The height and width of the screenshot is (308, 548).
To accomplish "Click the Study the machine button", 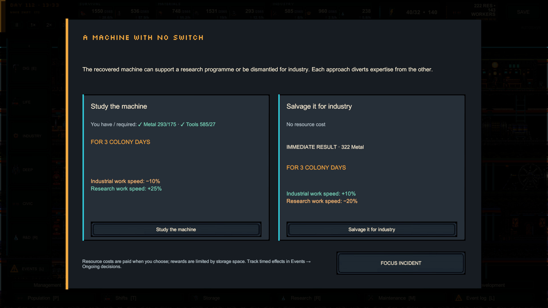I will [x=176, y=229].
